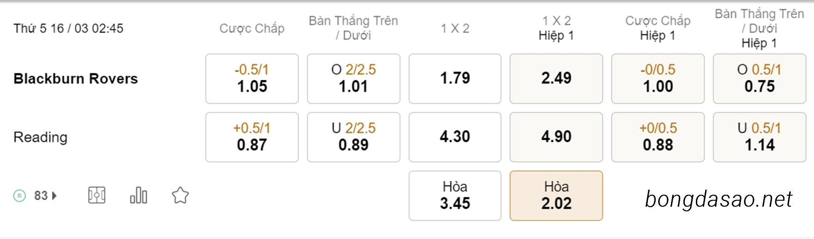Choose Blackburn Rovers 1X2 win at 1.79
The width and height of the screenshot is (814, 239).
pyautogui.click(x=455, y=78)
